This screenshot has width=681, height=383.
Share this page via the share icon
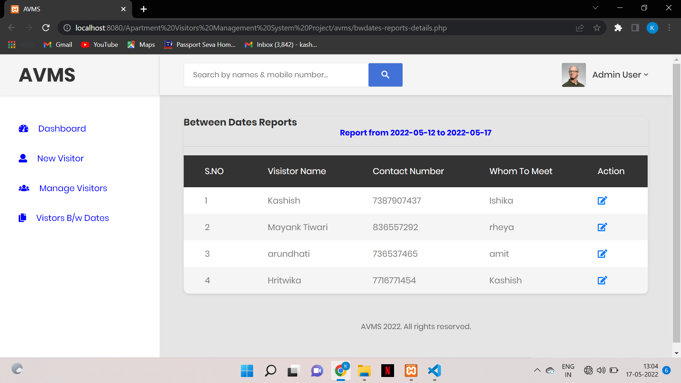[x=580, y=28]
